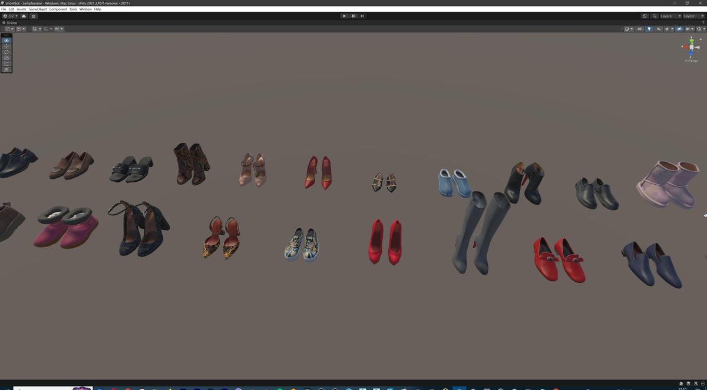
Task: Select the Rect tool
Action: (x=6, y=64)
